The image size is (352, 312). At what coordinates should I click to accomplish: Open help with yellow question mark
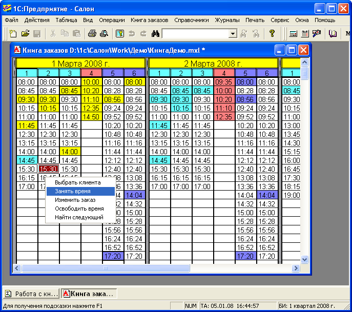[x=272, y=34]
